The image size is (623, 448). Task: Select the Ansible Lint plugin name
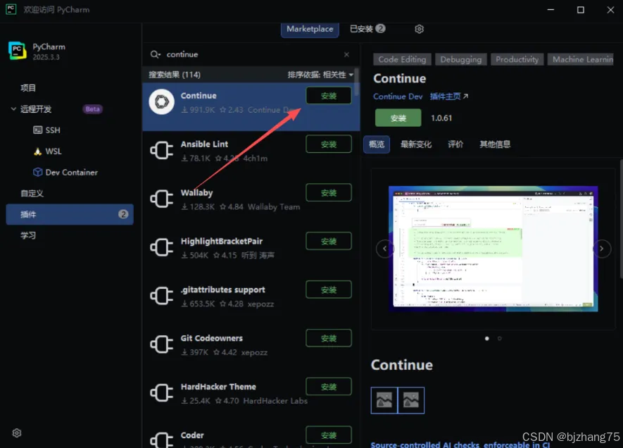(204, 144)
